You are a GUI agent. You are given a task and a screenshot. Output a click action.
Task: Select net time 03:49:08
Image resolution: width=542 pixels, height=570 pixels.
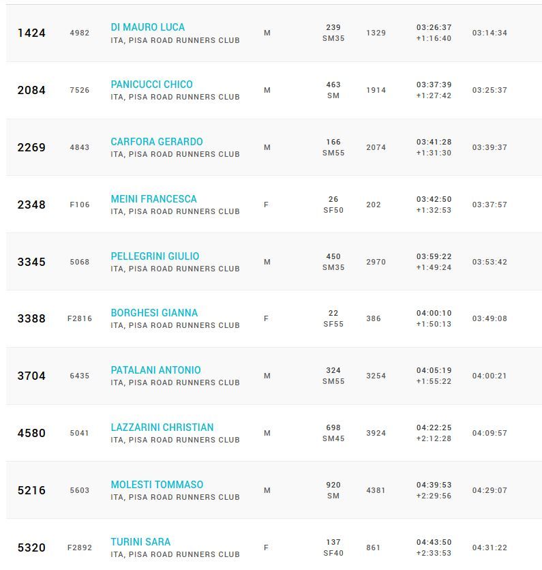pyautogui.click(x=490, y=318)
